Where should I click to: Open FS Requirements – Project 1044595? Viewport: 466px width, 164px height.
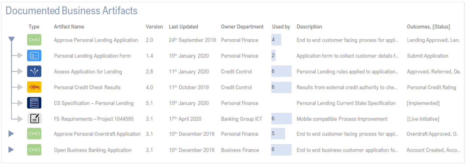[94, 119]
